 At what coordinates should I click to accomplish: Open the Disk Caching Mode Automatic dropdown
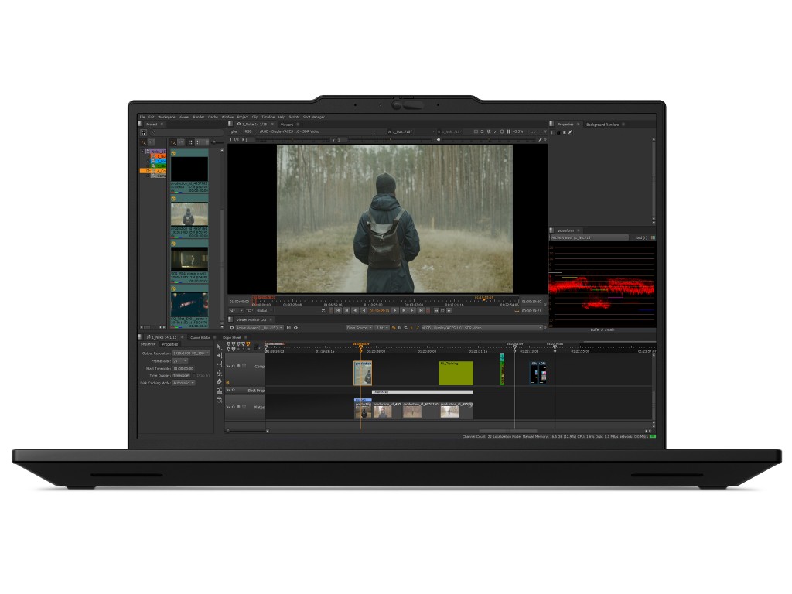pos(184,383)
